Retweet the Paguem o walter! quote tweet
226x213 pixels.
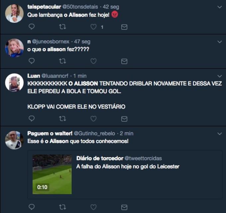coord(62,207)
